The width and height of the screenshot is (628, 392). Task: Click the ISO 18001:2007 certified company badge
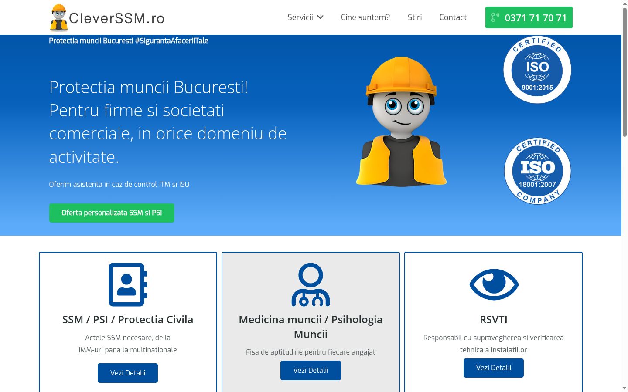point(537,171)
